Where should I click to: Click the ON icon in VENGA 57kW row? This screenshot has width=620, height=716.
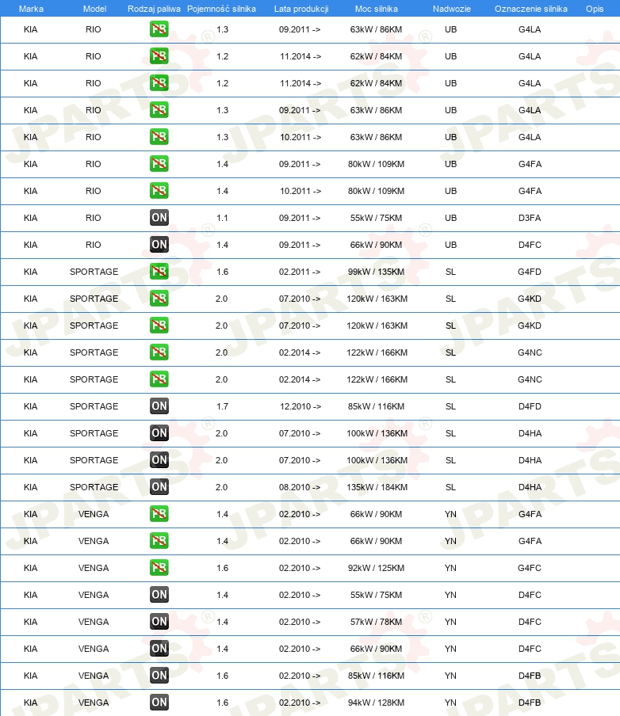point(159,622)
